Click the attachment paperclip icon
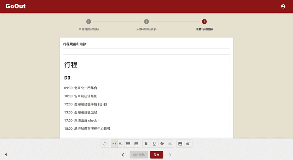The height and width of the screenshot is (160, 293). tap(188, 144)
